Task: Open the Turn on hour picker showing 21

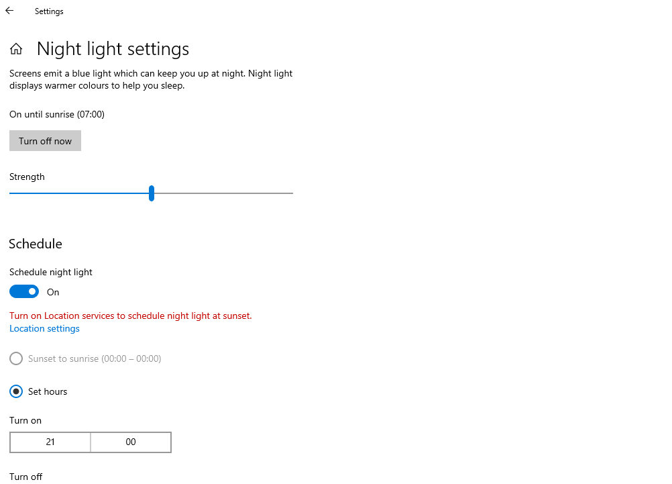Action: click(x=50, y=442)
